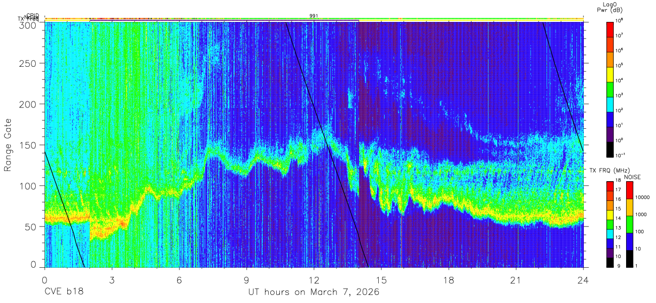Click the green band of NOISE colorbar
Screen dimensions: 656x303
tap(629, 224)
